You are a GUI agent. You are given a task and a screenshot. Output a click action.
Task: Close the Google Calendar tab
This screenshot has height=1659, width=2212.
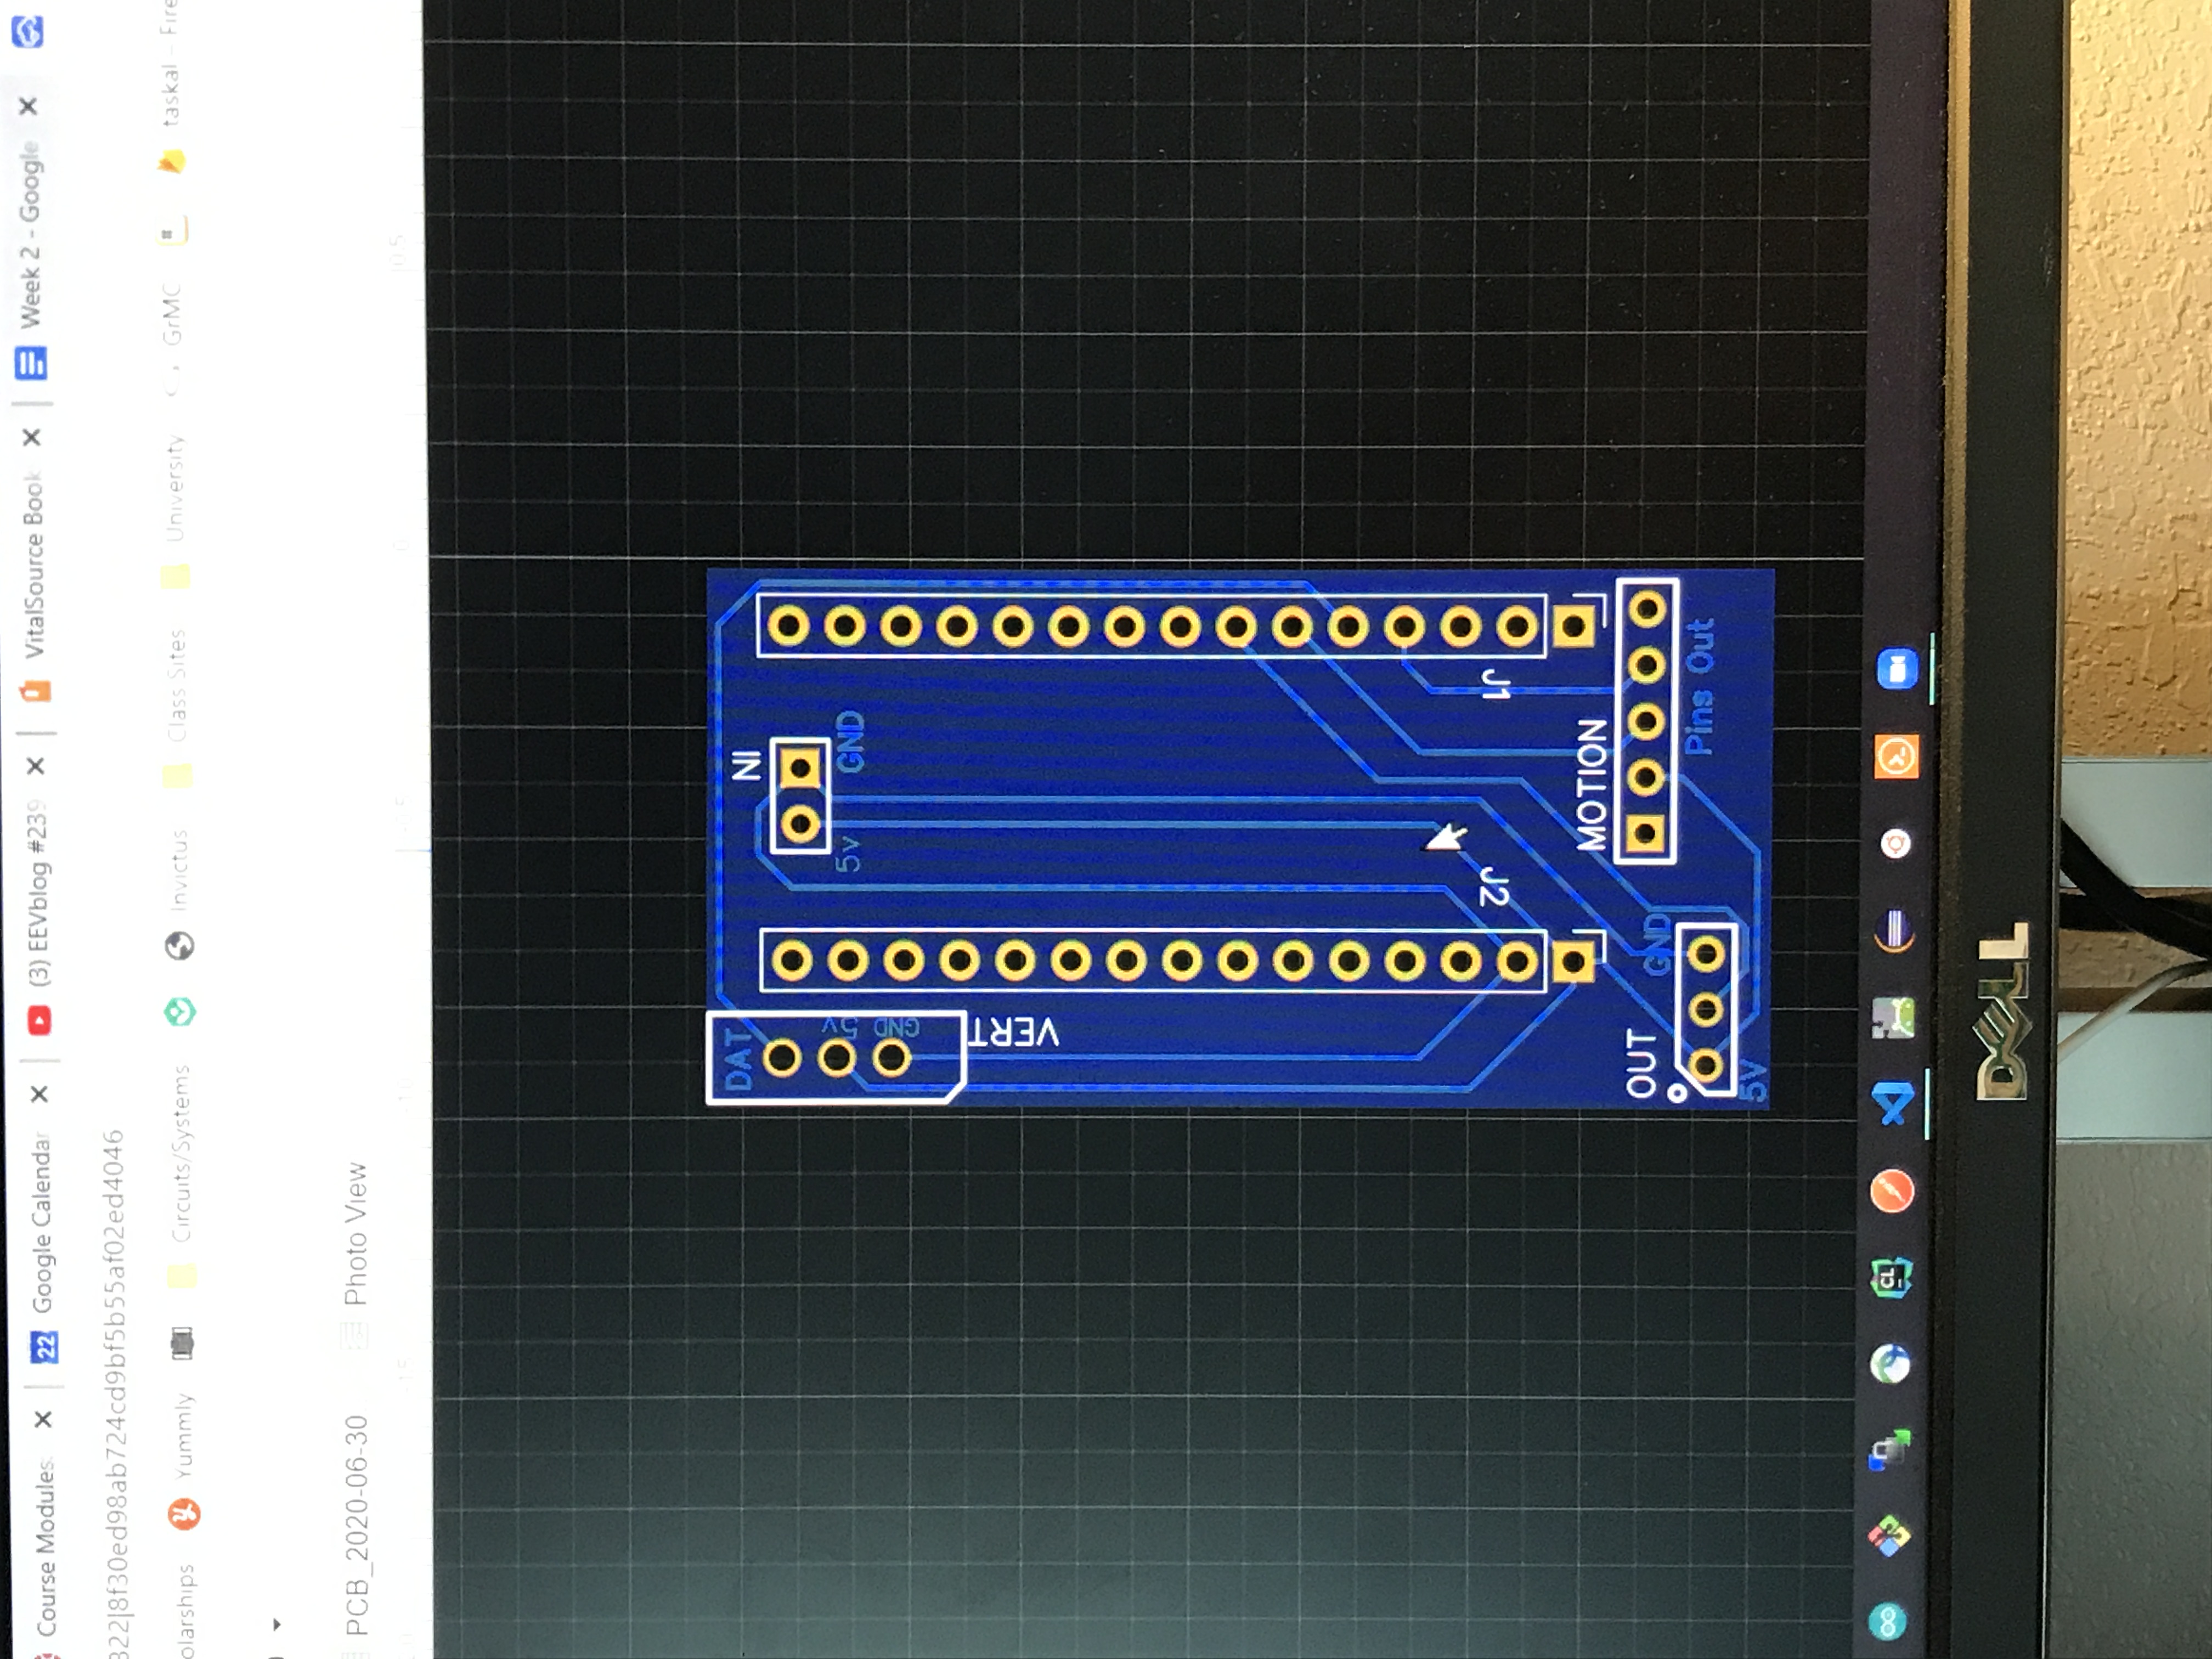coord(39,1094)
